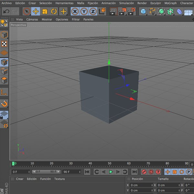Open Render Settings clapperboard with gear
Viewport: 194px width, 194px height.
pyautogui.click(x=131, y=12)
